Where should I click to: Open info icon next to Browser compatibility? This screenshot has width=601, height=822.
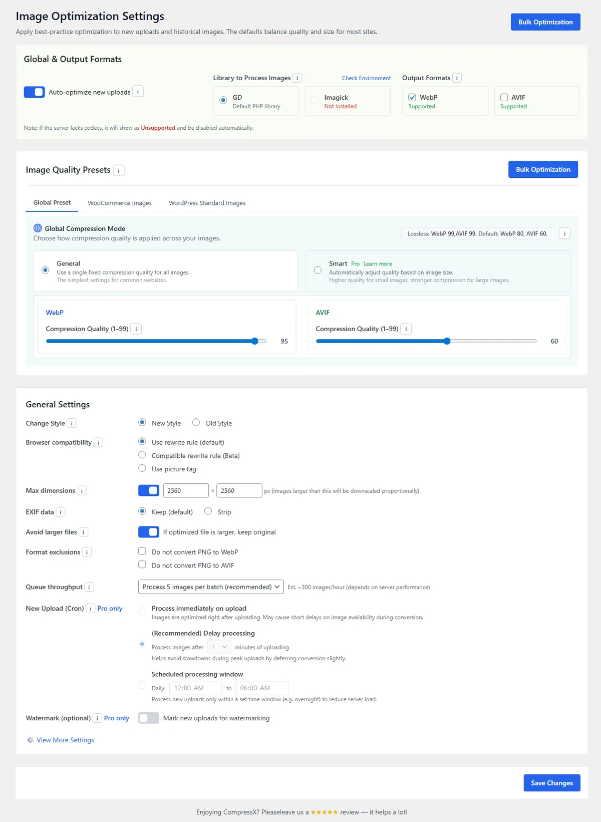(98, 443)
